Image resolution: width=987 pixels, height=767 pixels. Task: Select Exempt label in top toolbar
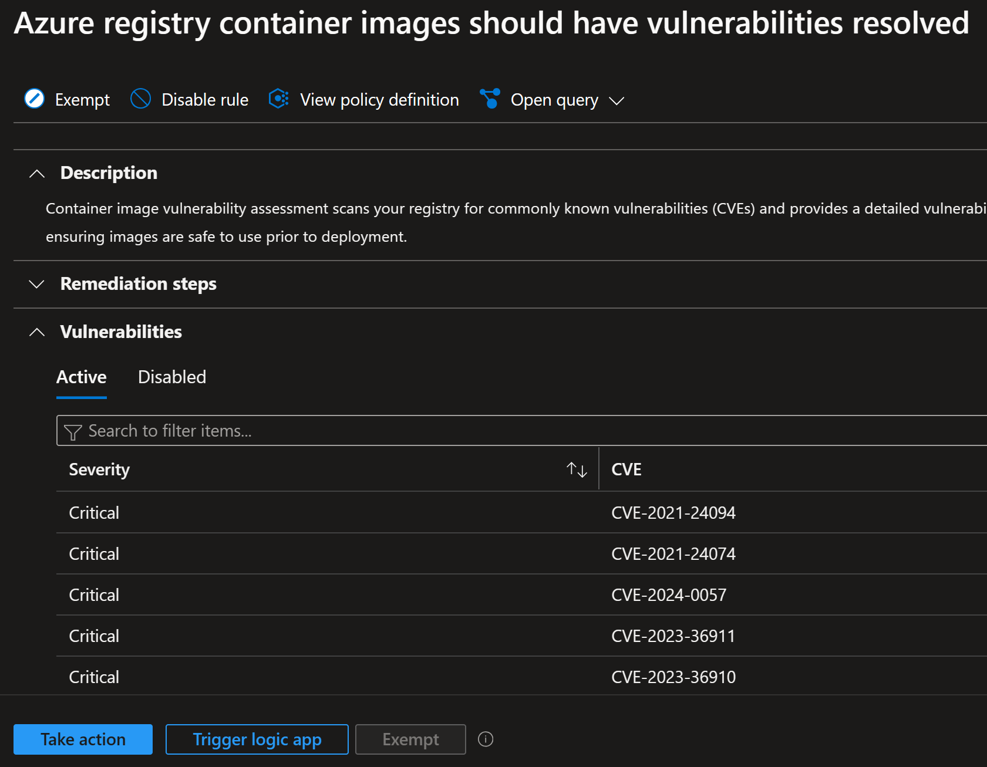click(82, 100)
